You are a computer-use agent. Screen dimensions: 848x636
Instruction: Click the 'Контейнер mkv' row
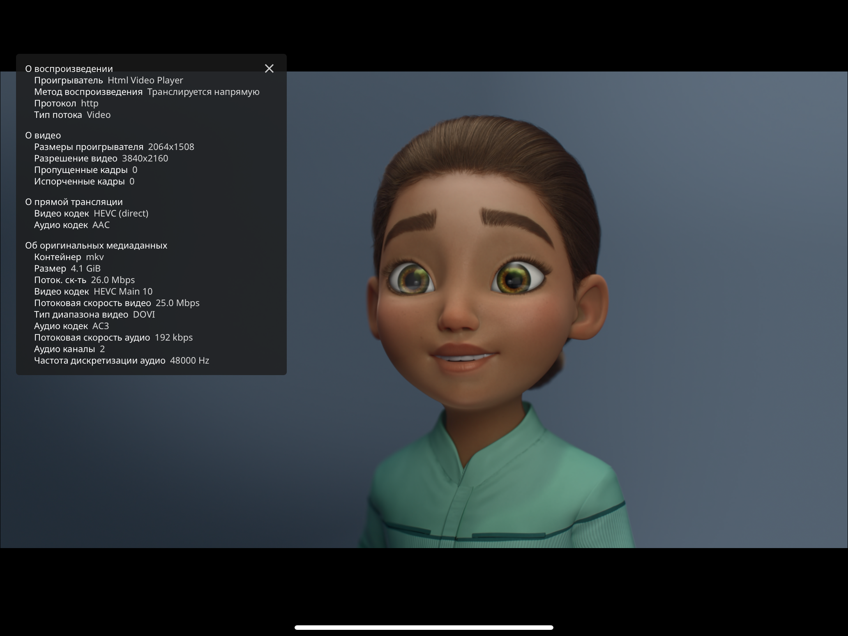click(x=69, y=257)
